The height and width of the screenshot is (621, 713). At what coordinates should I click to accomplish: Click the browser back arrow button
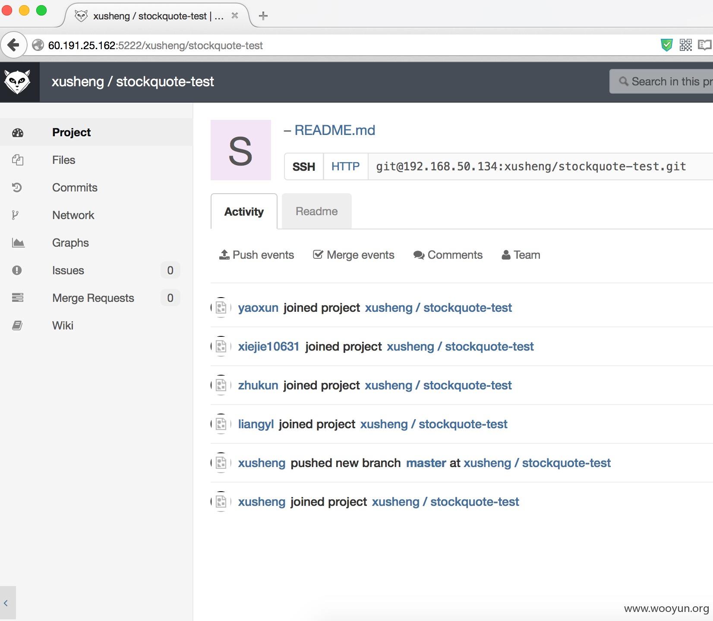(x=14, y=45)
